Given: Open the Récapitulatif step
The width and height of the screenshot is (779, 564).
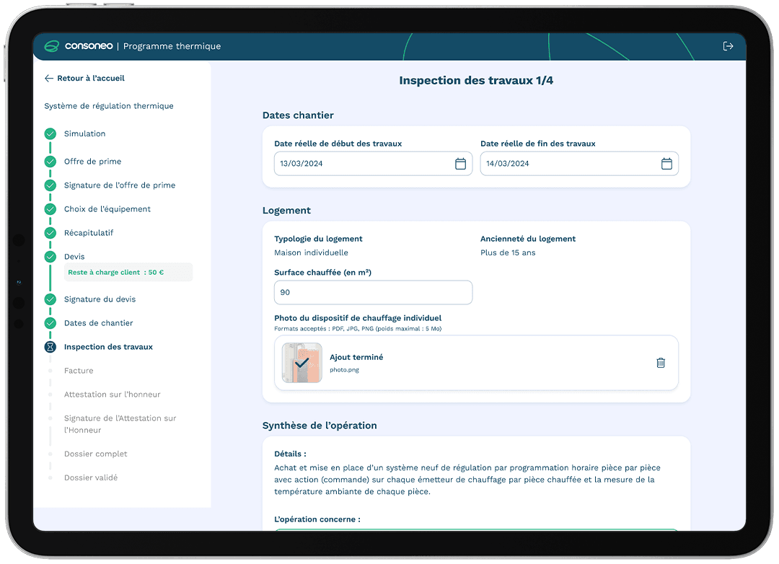Looking at the screenshot, I should pos(88,233).
